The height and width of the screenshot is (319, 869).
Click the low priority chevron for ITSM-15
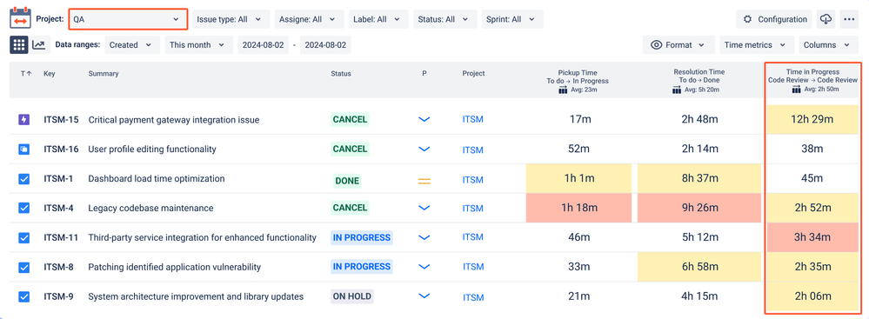(x=424, y=119)
